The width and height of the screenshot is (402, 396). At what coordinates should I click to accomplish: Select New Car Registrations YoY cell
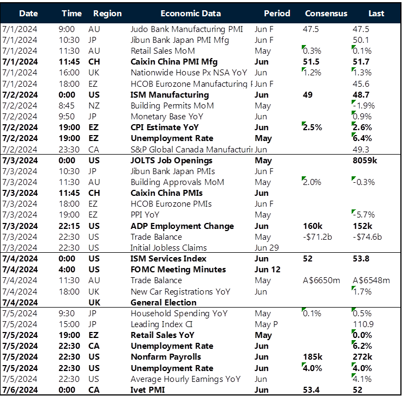[x=180, y=292]
